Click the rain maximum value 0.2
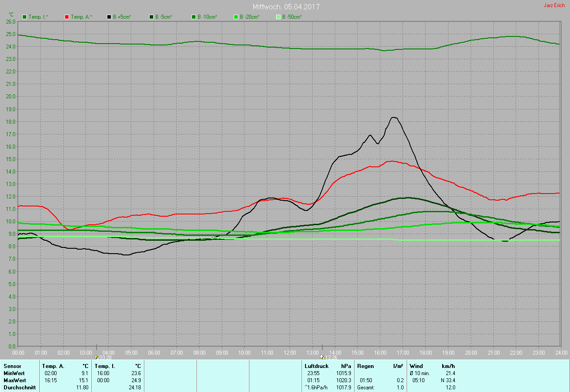The height and width of the screenshot is (392, 570). (x=400, y=380)
